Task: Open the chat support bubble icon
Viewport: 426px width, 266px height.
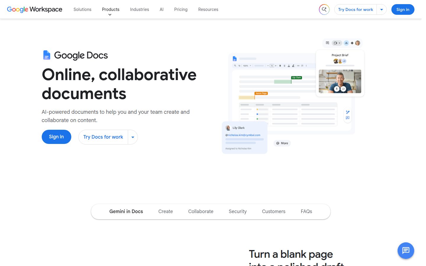Action: [406, 251]
